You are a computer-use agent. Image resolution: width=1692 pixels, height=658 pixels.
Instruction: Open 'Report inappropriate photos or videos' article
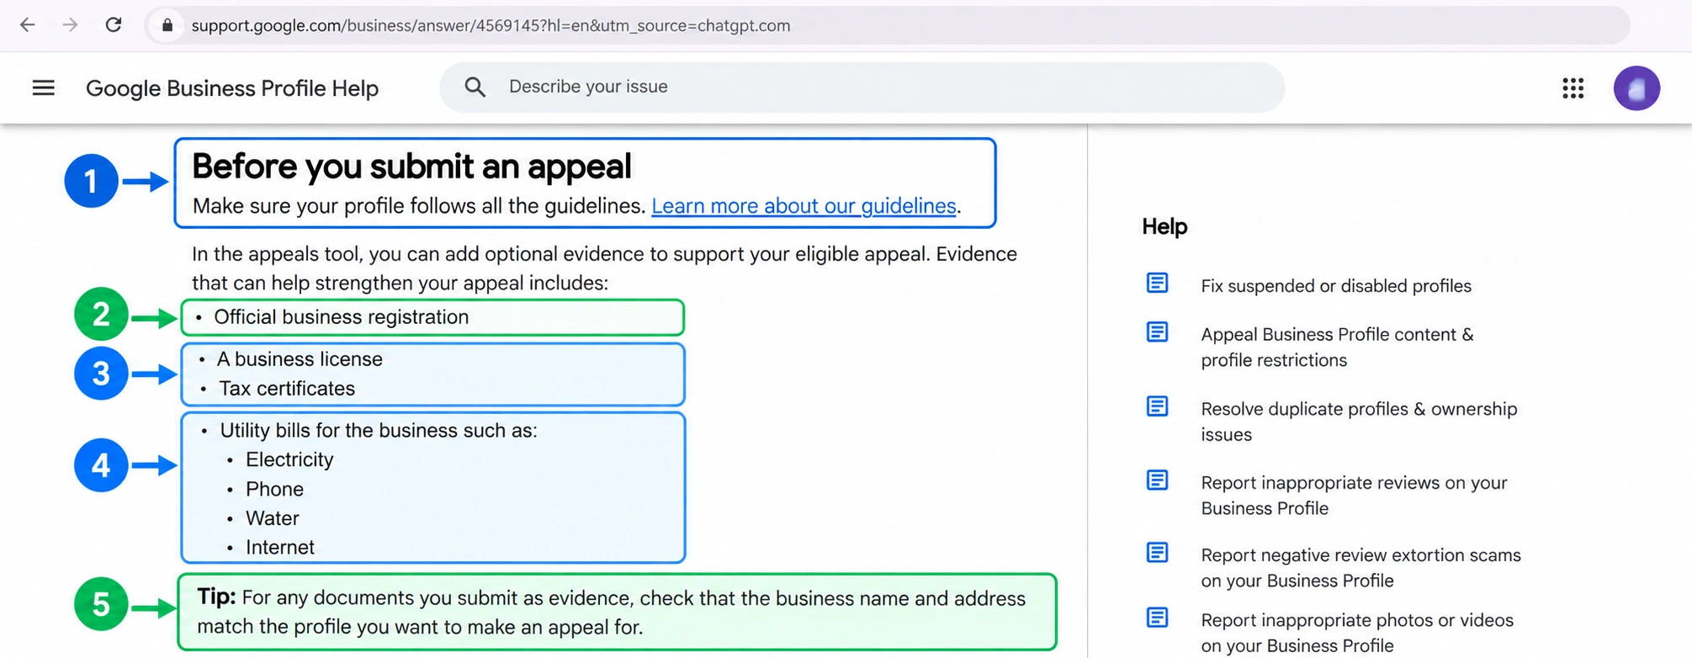(x=1357, y=633)
